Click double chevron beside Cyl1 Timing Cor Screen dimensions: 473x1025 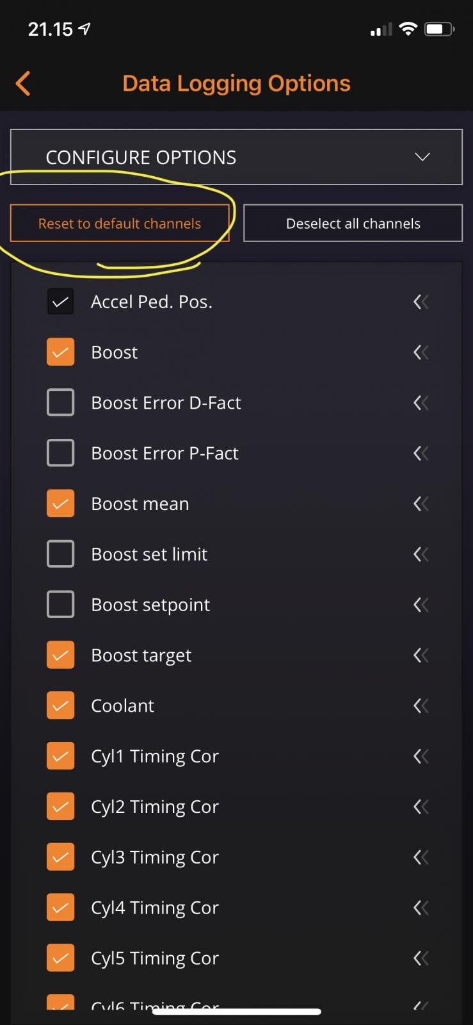coord(421,757)
